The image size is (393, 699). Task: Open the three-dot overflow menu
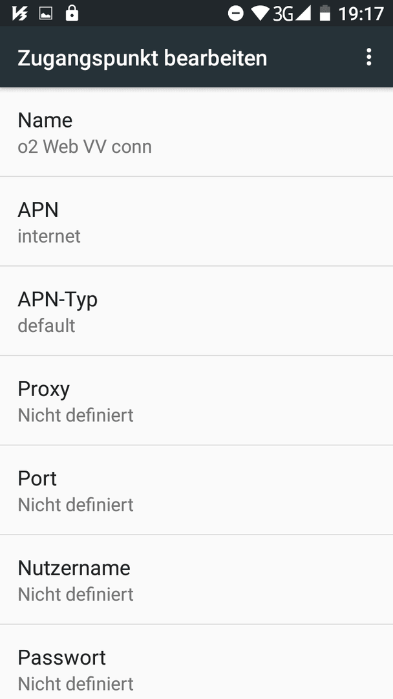click(368, 58)
